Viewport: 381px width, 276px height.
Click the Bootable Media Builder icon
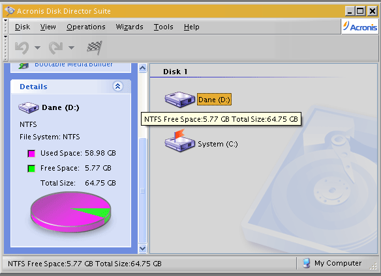tap(23, 66)
